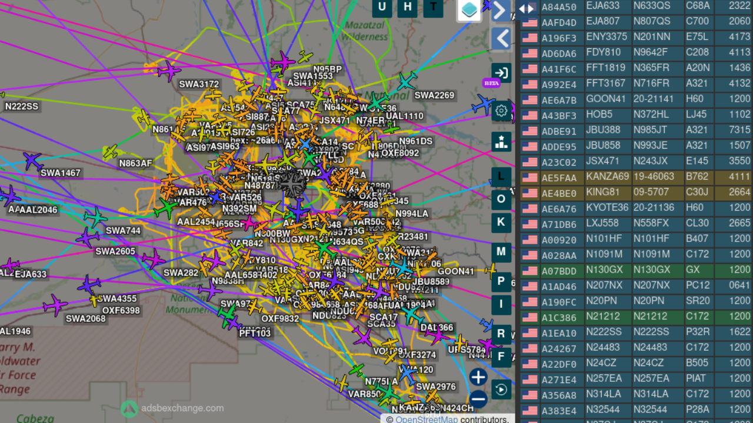Select the SWA1467 aircraft icon
The width and height of the screenshot is (753, 423).
coord(33,161)
